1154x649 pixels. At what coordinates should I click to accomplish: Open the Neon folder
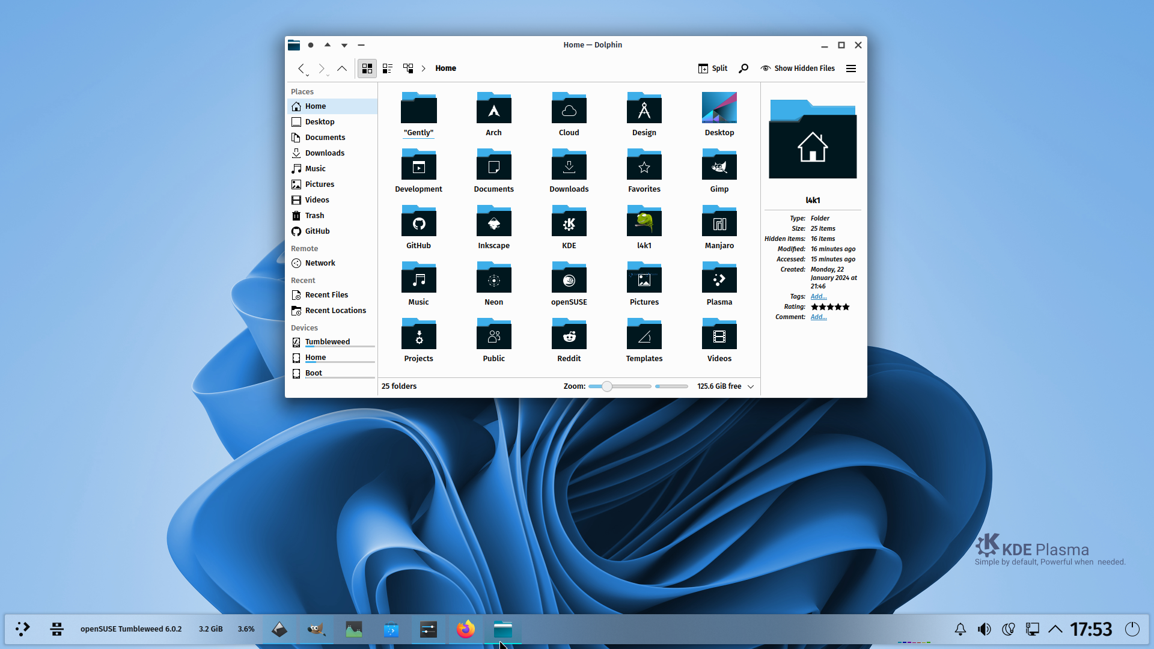pyautogui.click(x=493, y=284)
